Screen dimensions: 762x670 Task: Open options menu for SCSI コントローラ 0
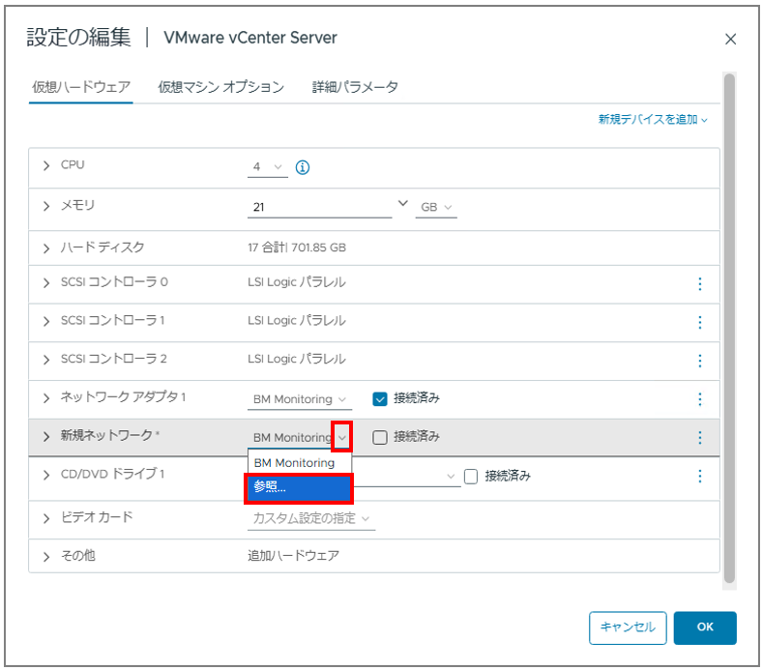click(700, 283)
